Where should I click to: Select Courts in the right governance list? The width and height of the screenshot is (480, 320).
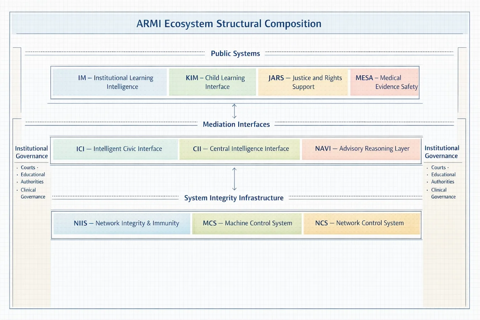click(438, 167)
